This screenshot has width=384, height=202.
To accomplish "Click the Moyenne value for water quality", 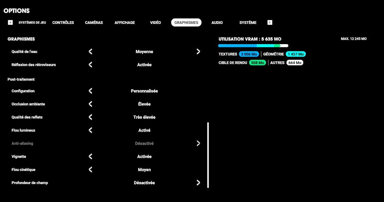I will 144,51.
